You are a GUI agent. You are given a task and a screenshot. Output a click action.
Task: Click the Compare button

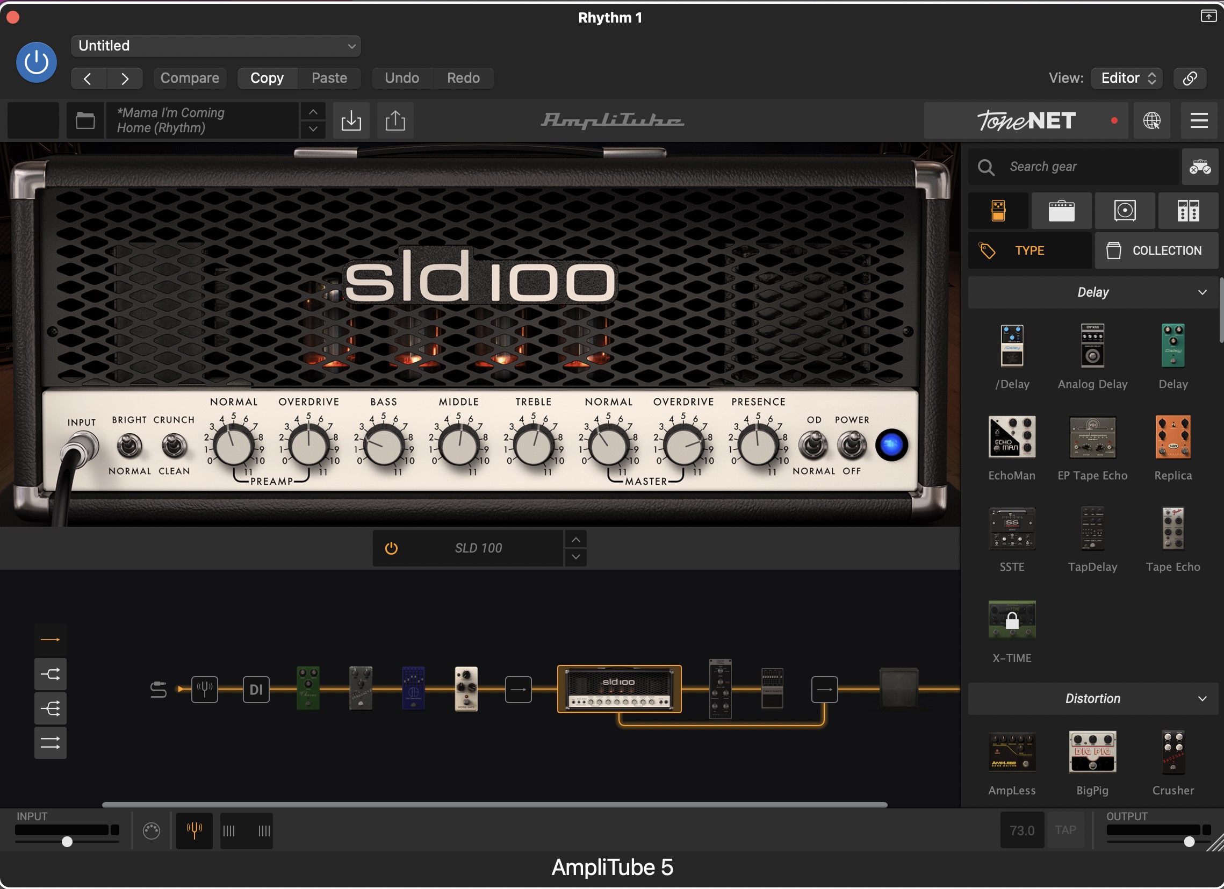[x=190, y=78]
